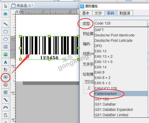Select the arrow pointer tool
Screen dimensions: 149x123
coord(6,6)
